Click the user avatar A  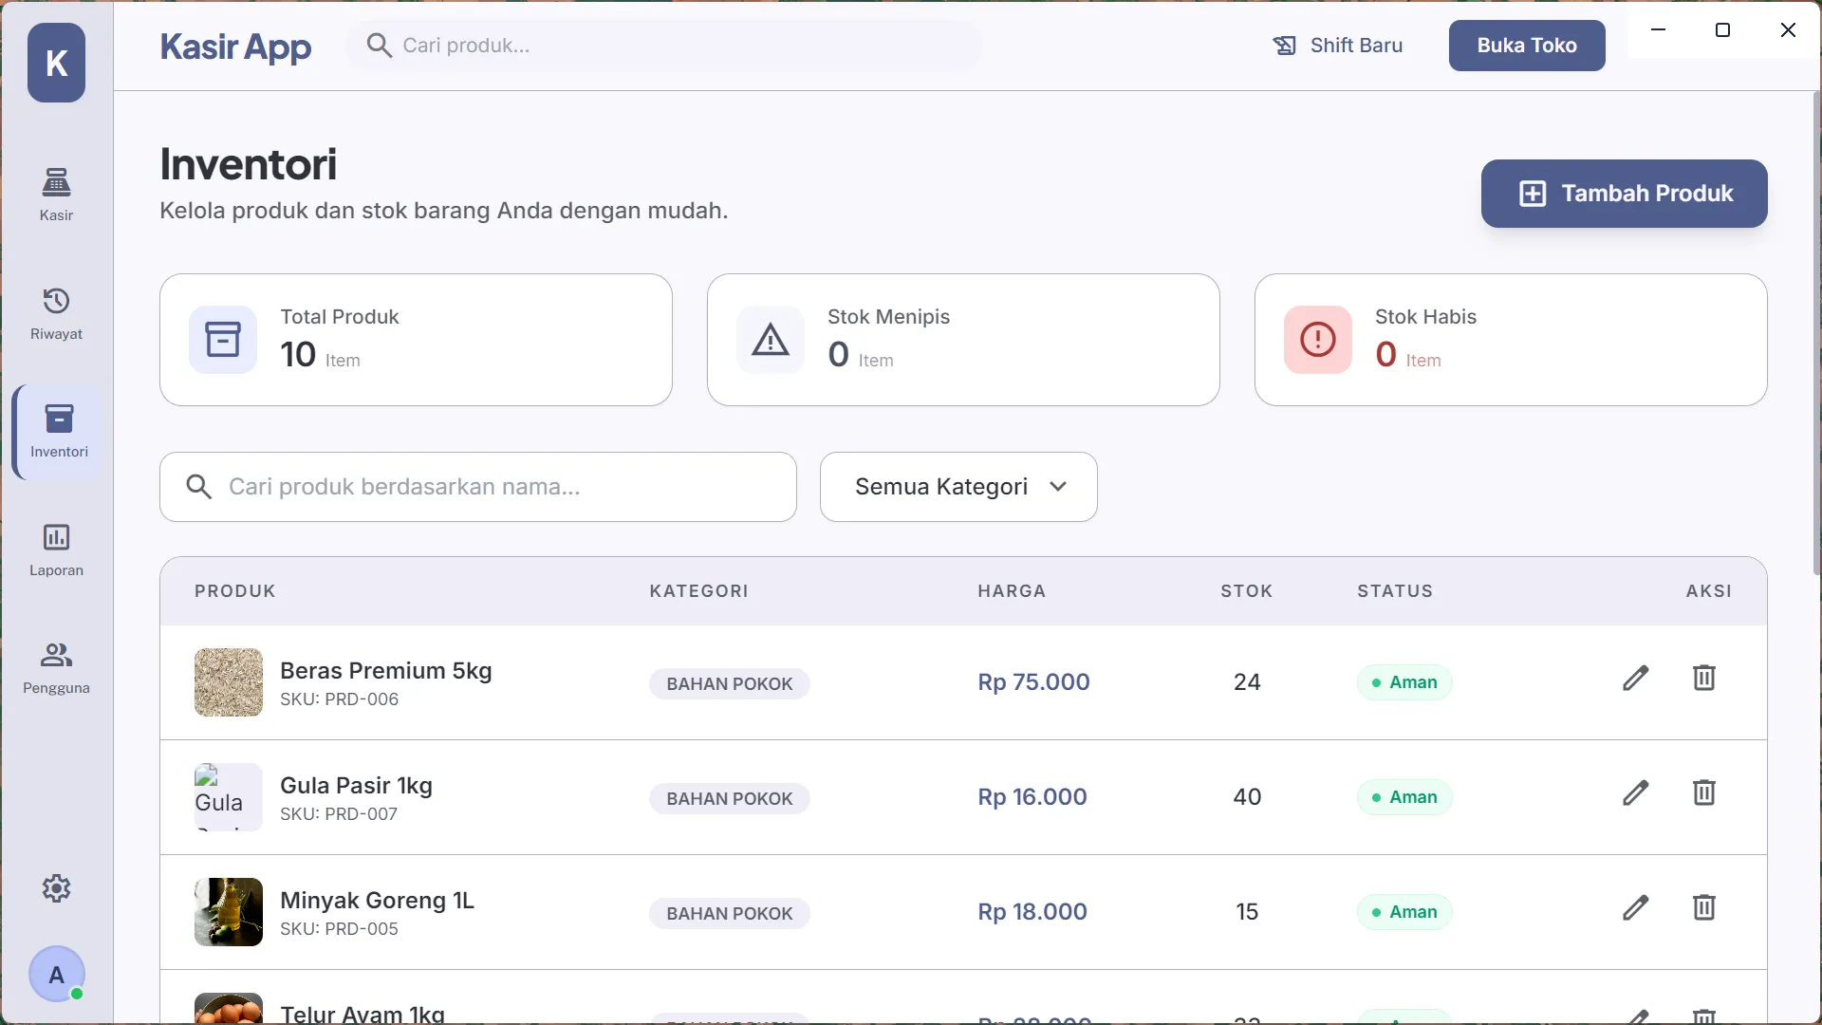point(56,974)
